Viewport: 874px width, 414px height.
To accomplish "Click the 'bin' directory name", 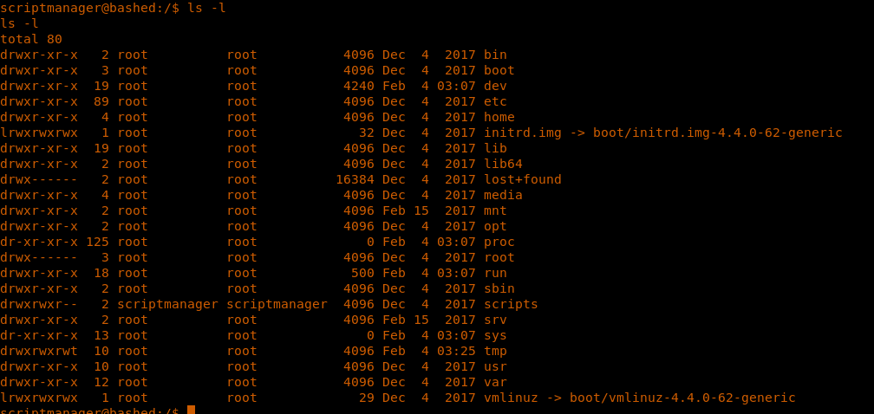I will [x=495, y=55].
